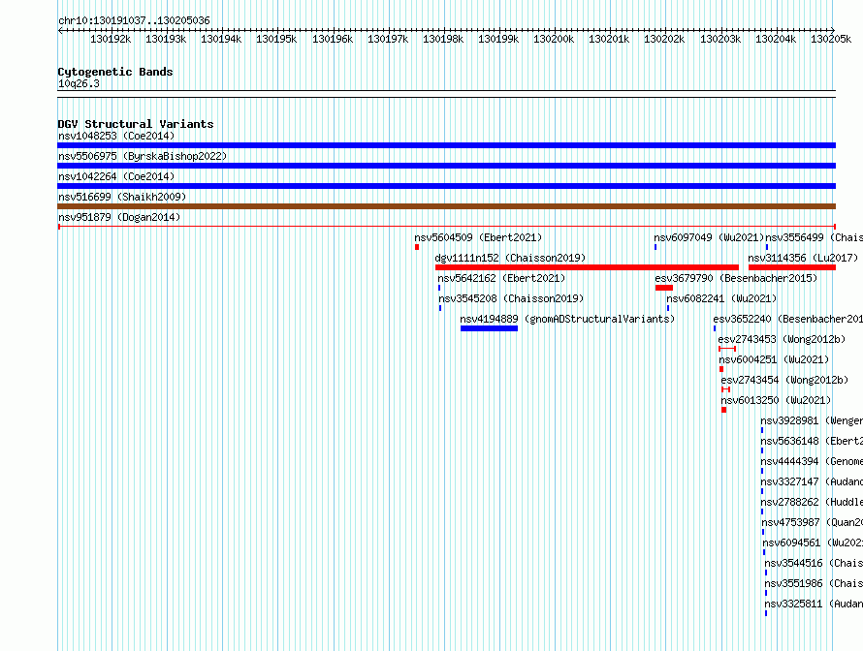
Task: Click the right arrowhead of the ruler
Action: point(832,30)
